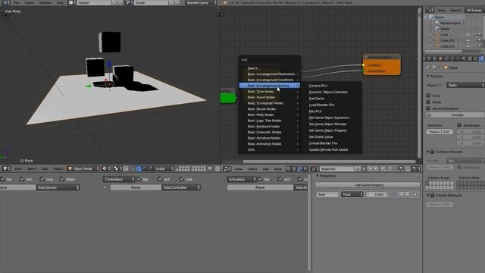
Task: Open the Float property type dropdown
Action: (x=352, y=195)
